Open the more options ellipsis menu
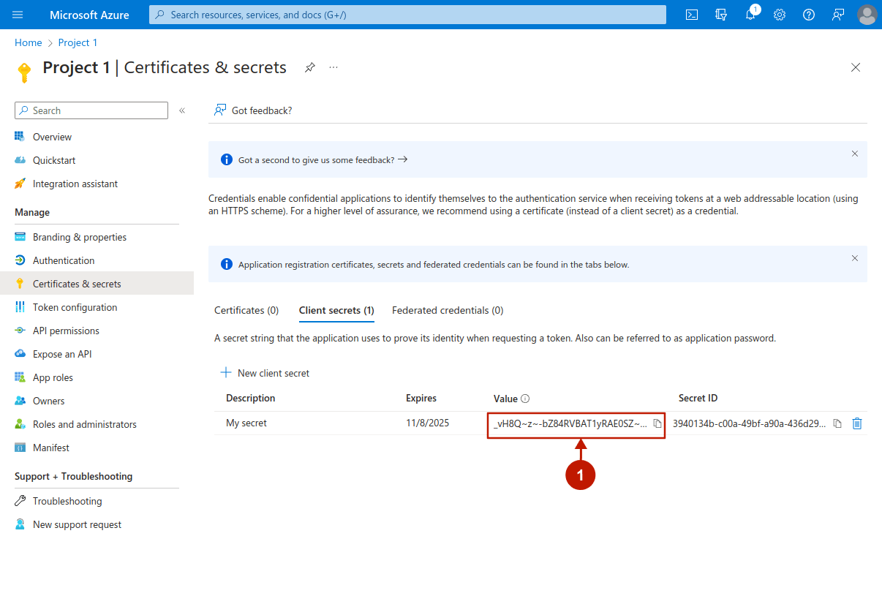The image size is (882, 596). [x=333, y=67]
